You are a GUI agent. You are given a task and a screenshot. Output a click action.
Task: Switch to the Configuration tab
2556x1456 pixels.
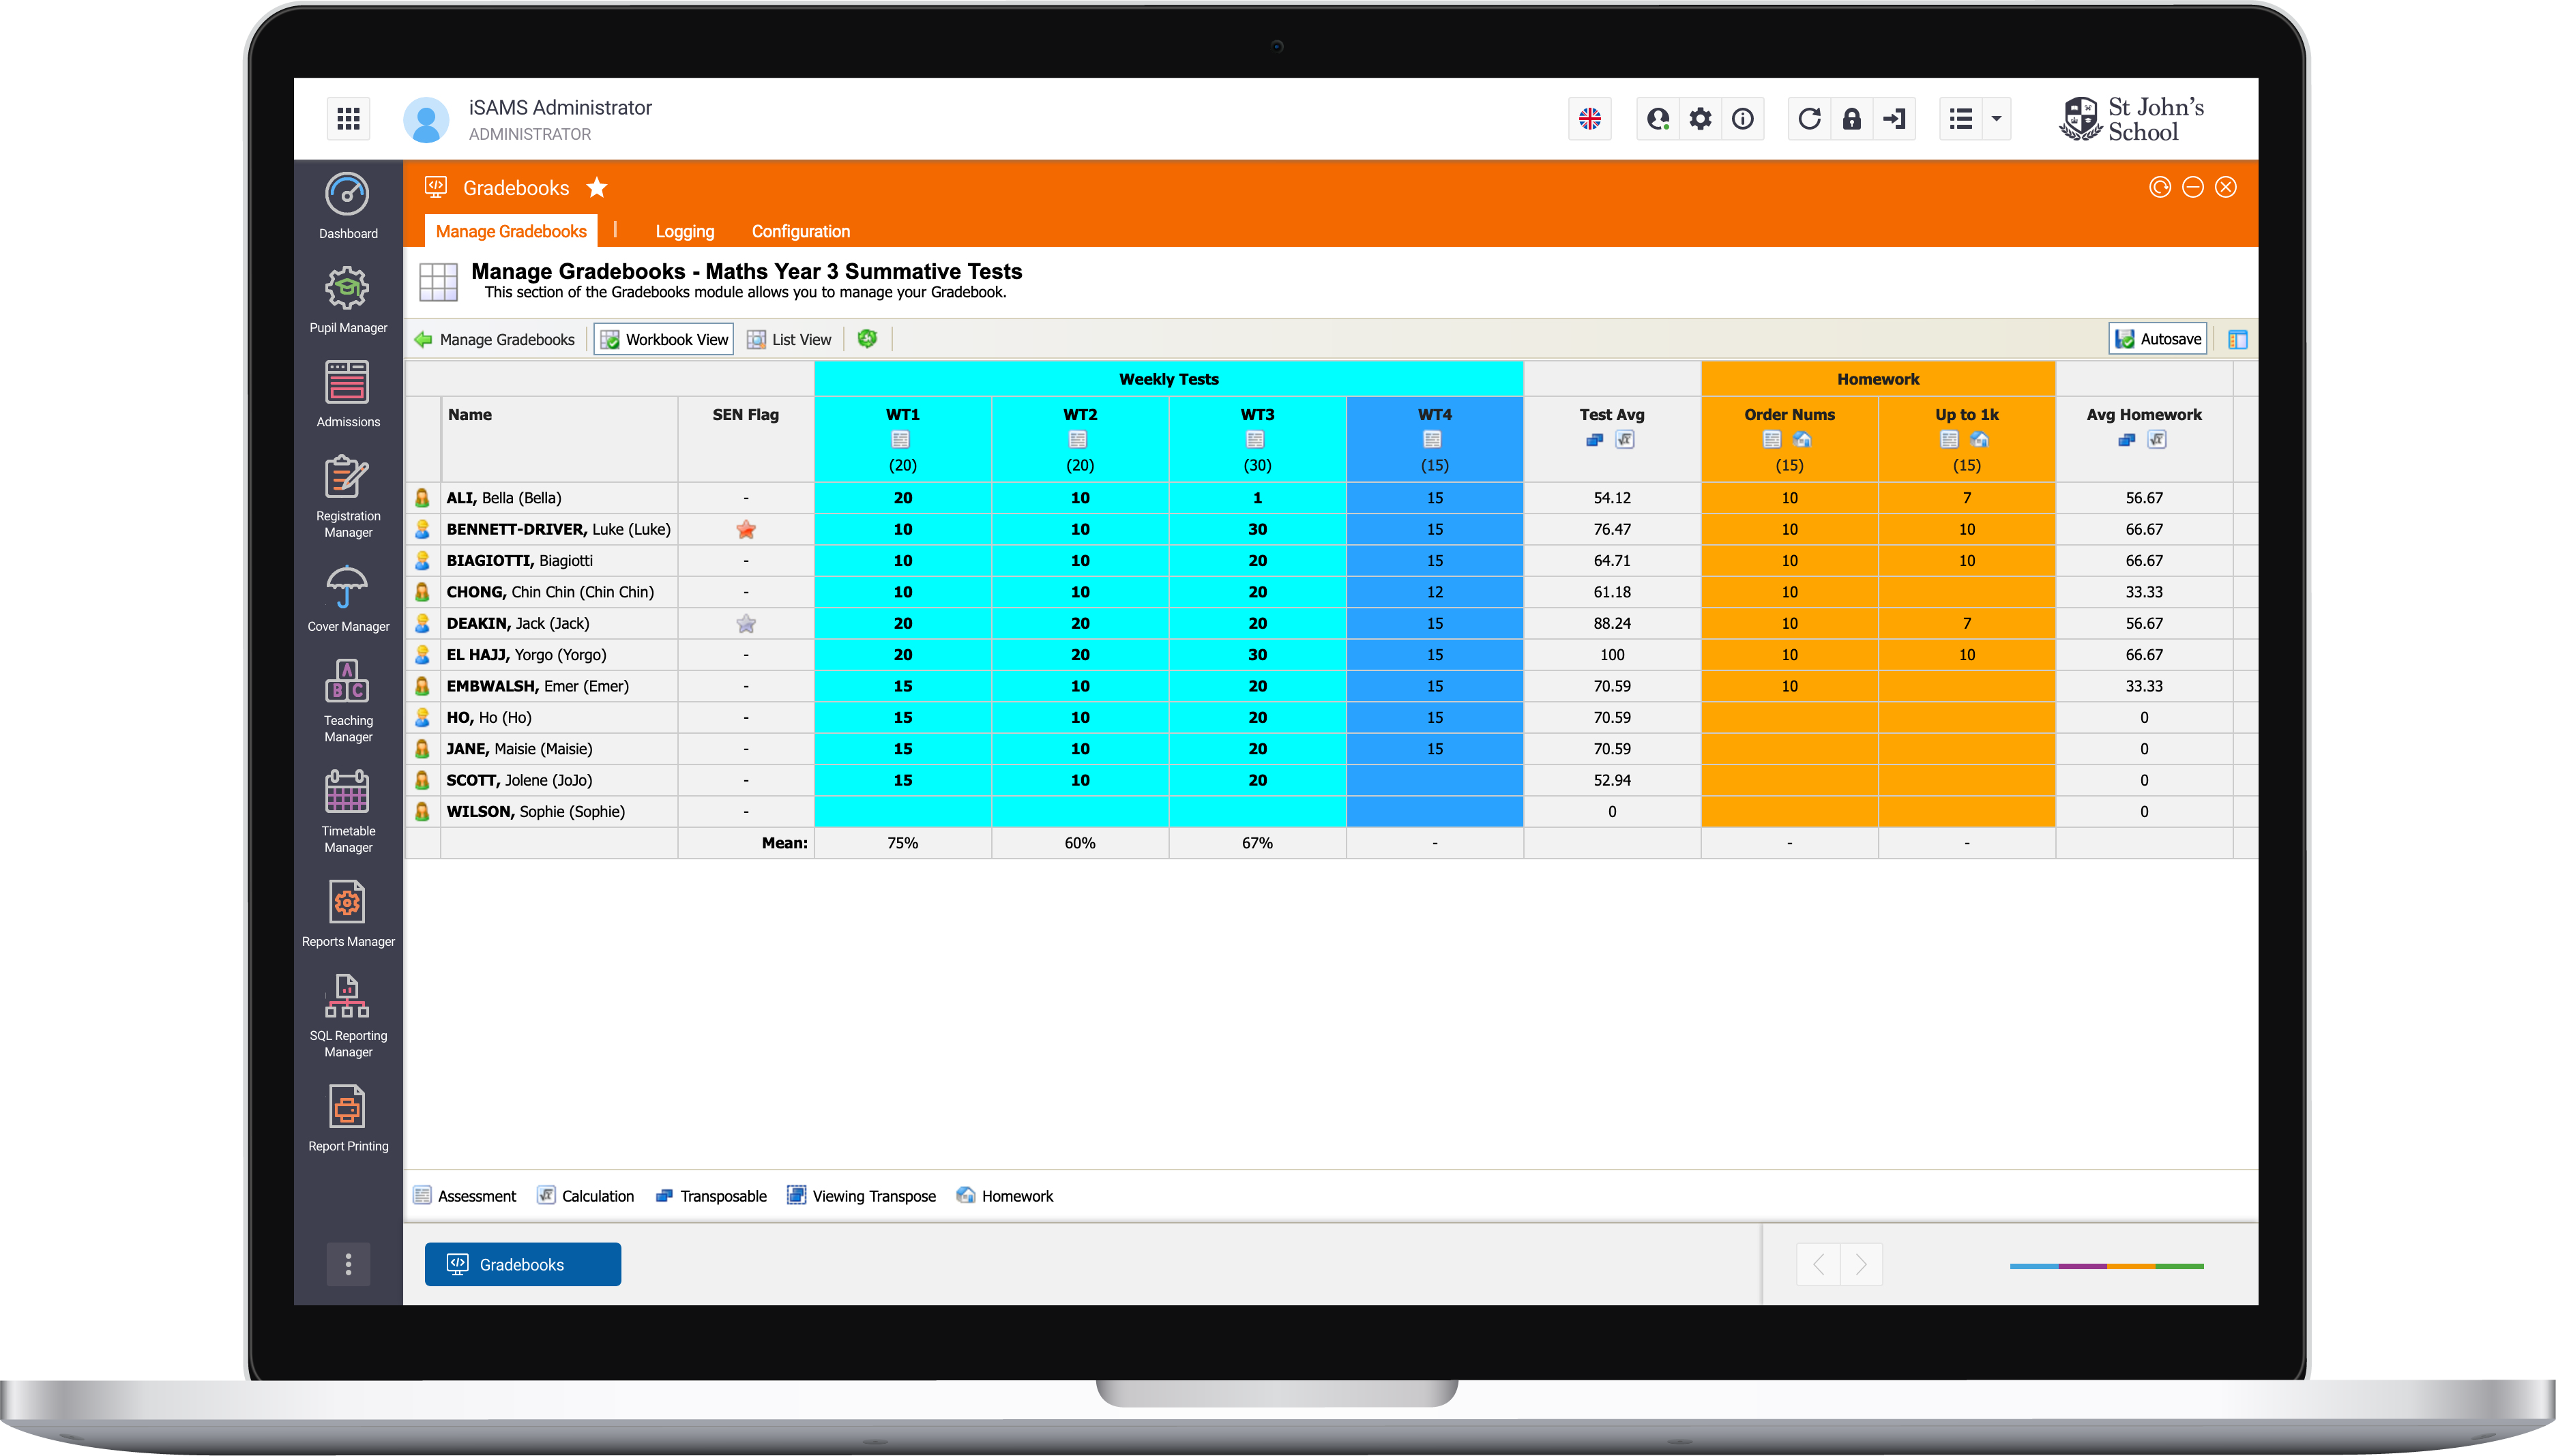[x=800, y=231]
